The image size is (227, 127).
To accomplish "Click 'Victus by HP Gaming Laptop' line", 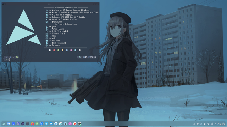I will point(71,10).
